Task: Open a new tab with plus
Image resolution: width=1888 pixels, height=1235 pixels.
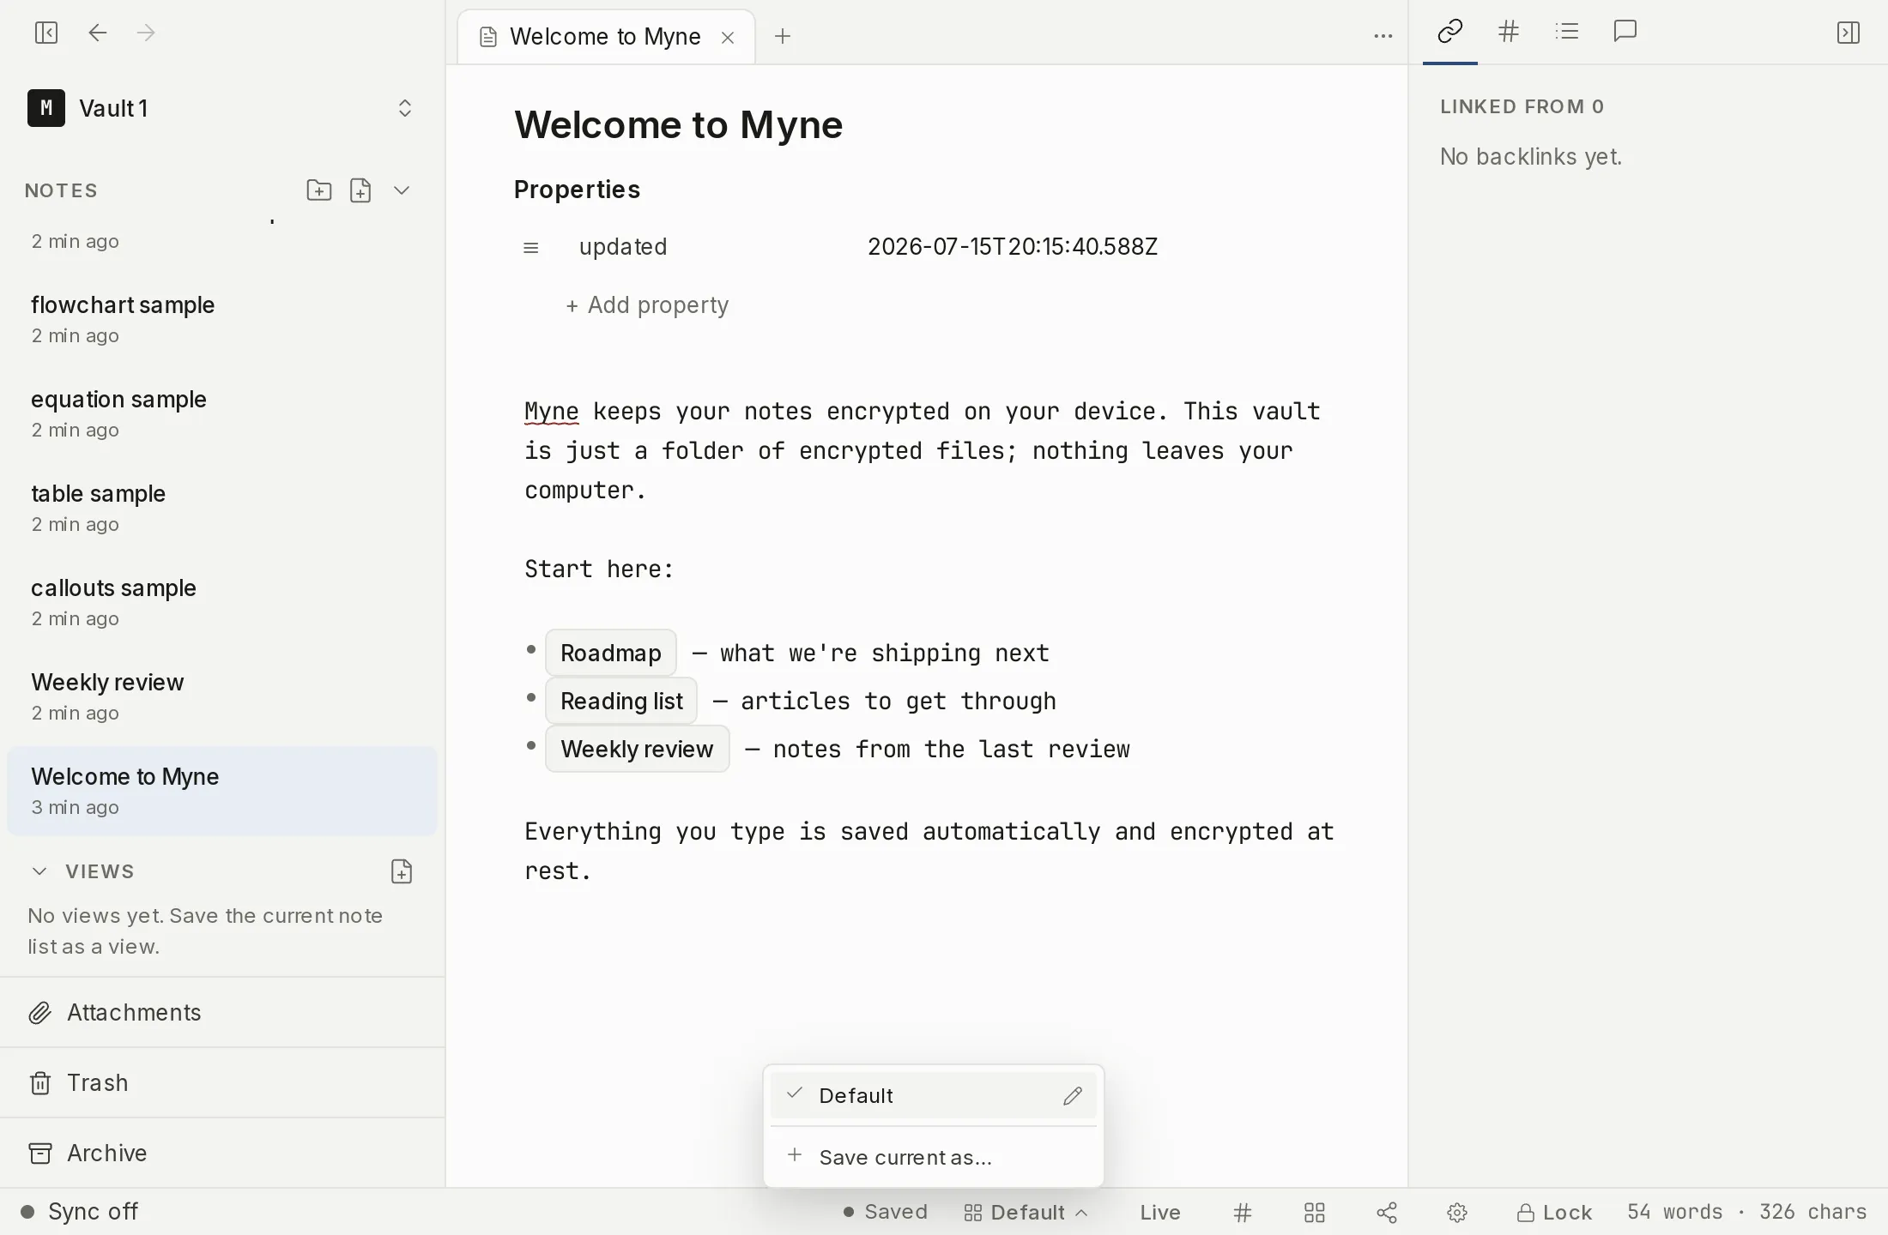Action: 783,36
